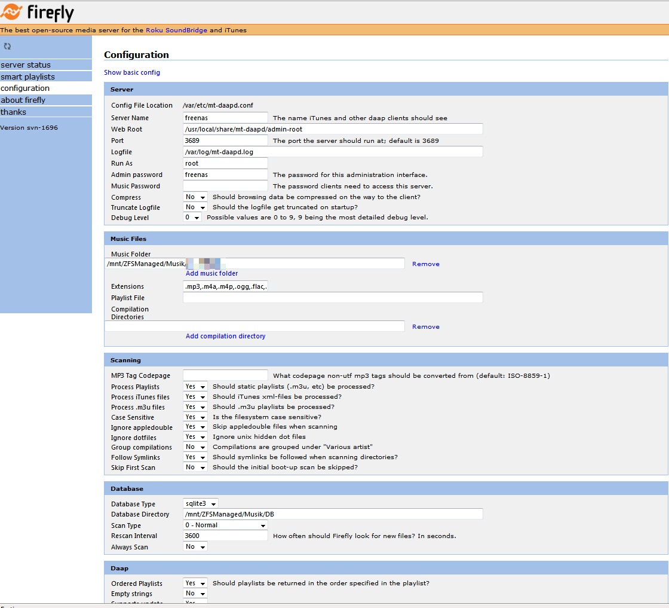The image size is (669, 608).
Task: Open the Ignore dotfiles dropdown
Action: click(195, 437)
